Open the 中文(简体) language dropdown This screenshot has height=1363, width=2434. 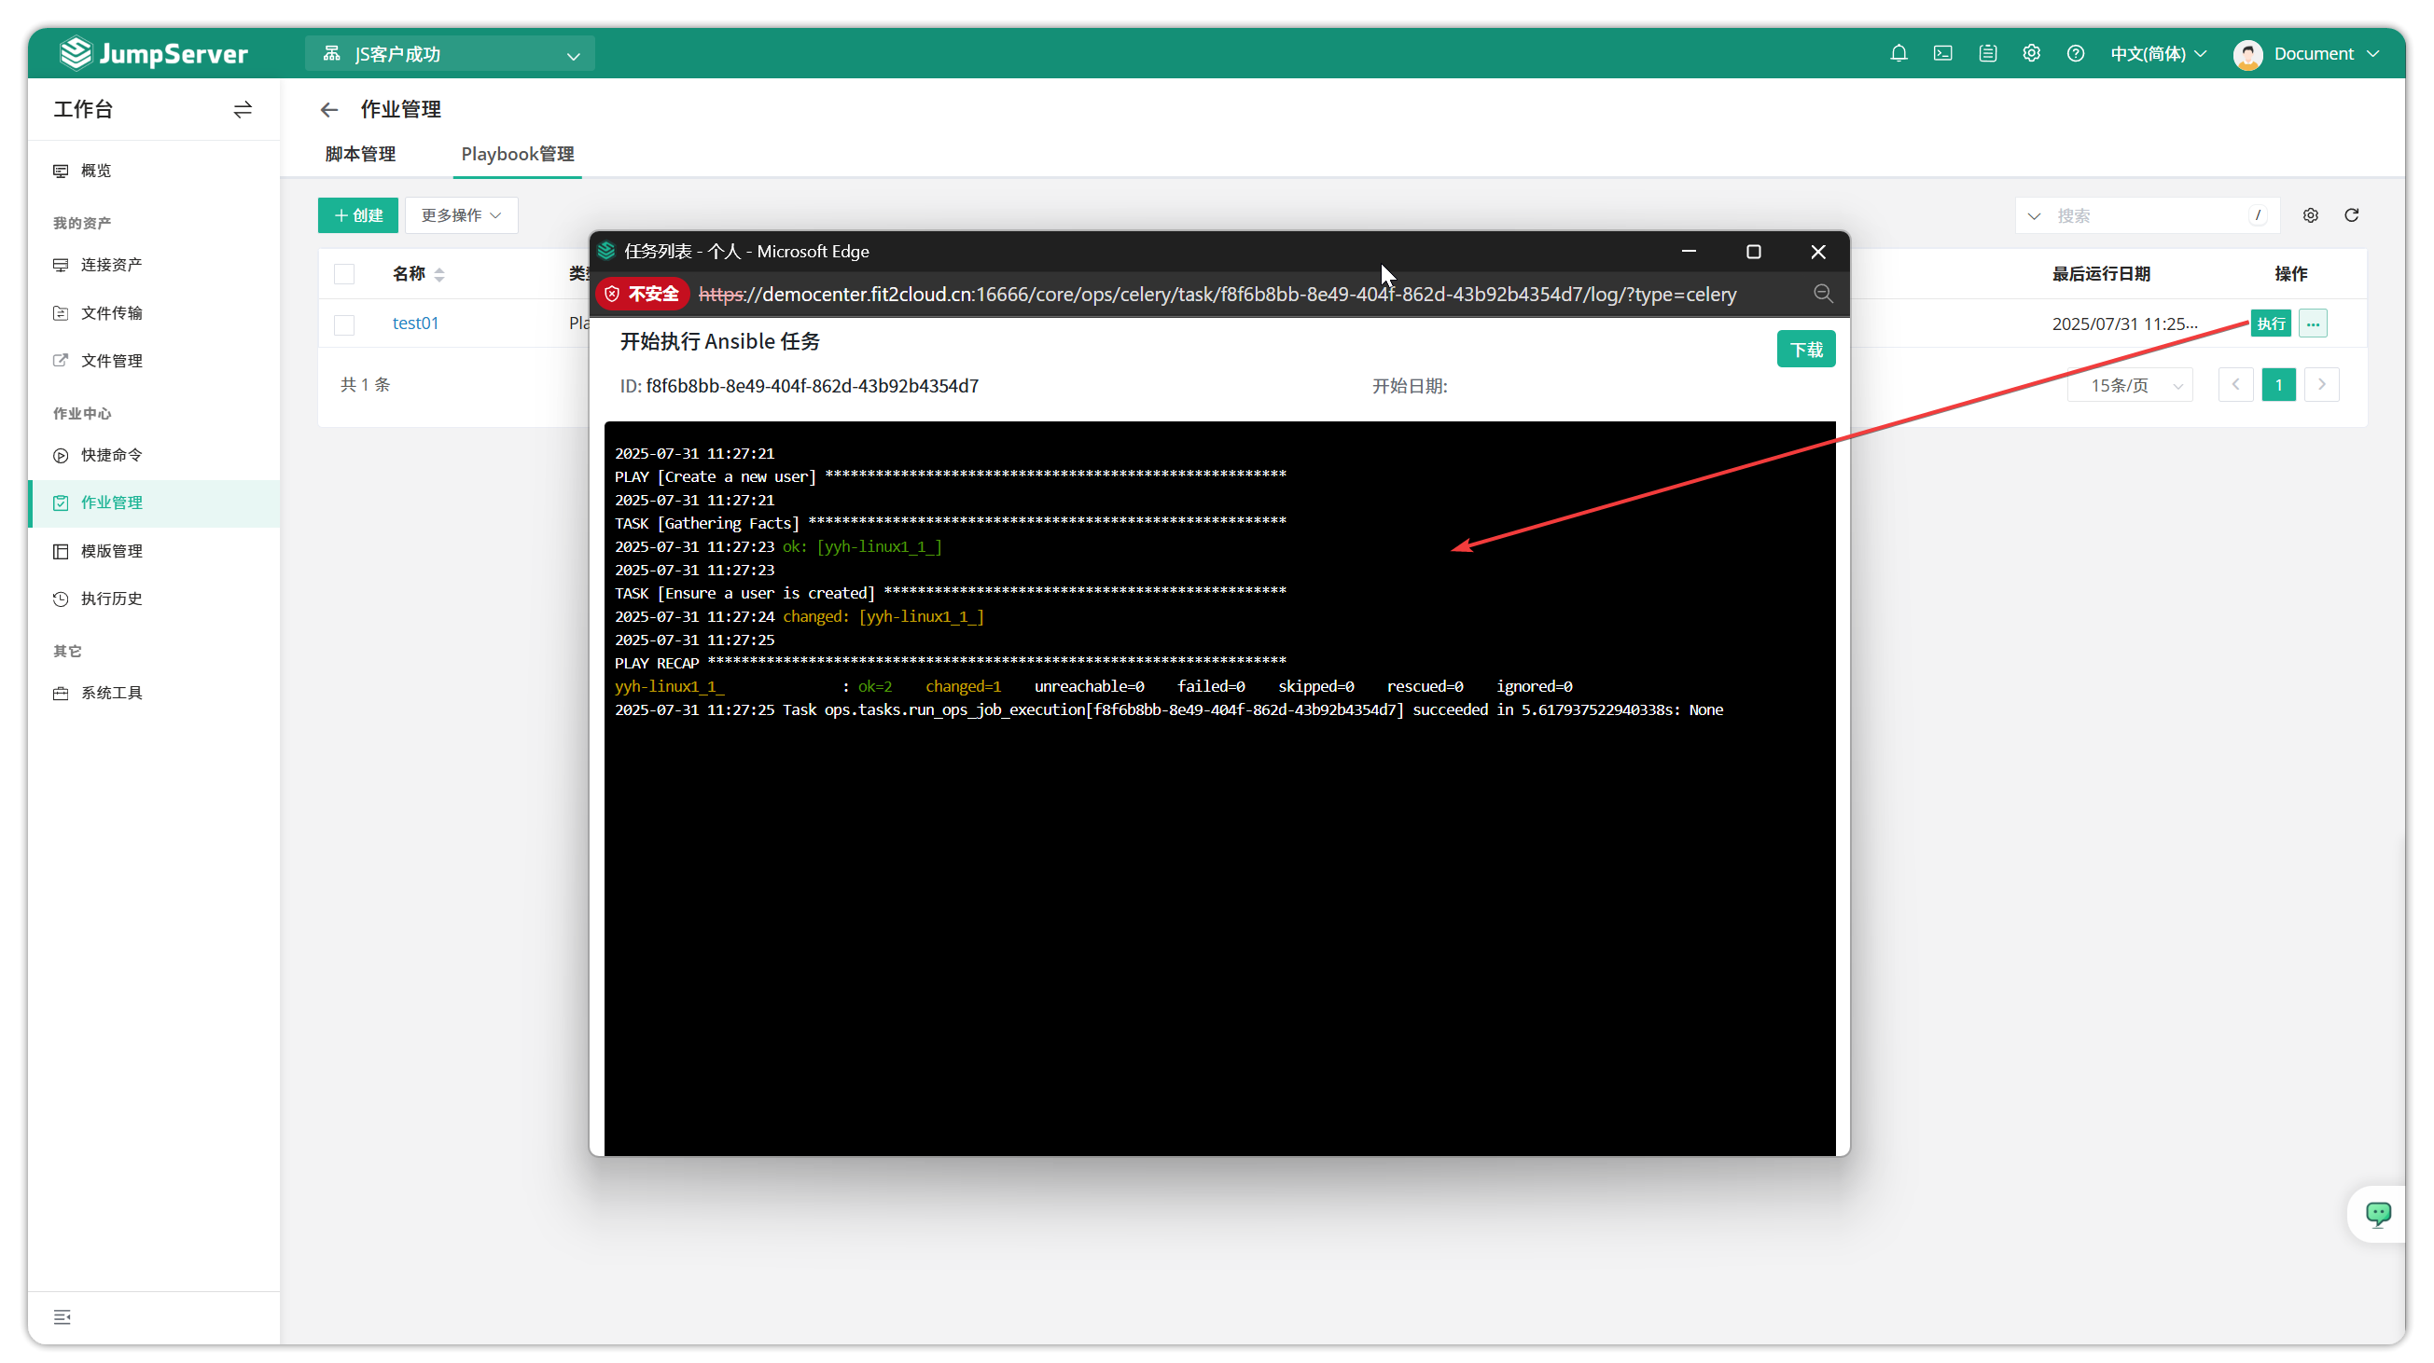click(2158, 54)
